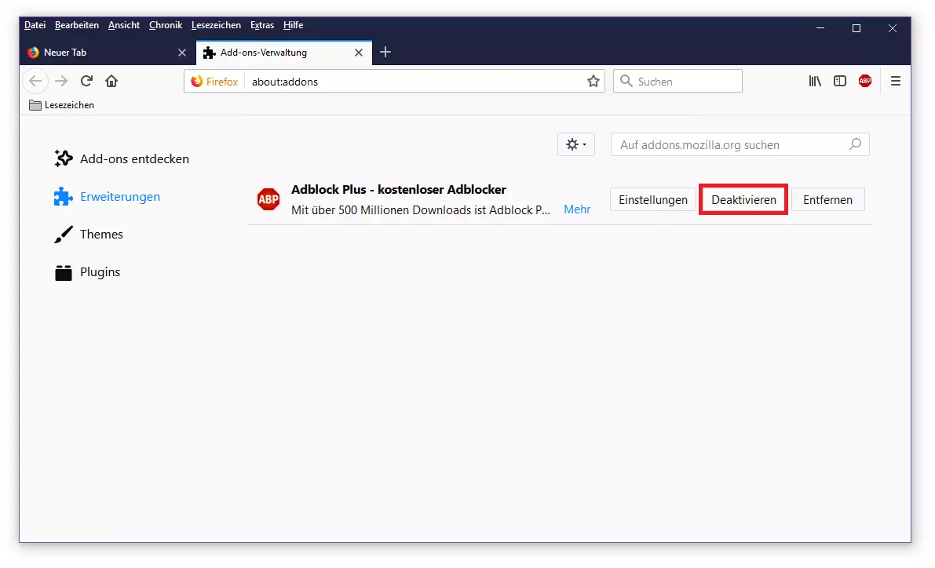Click Entfernen to remove Adblock Plus
935x568 pixels.
[x=827, y=200]
